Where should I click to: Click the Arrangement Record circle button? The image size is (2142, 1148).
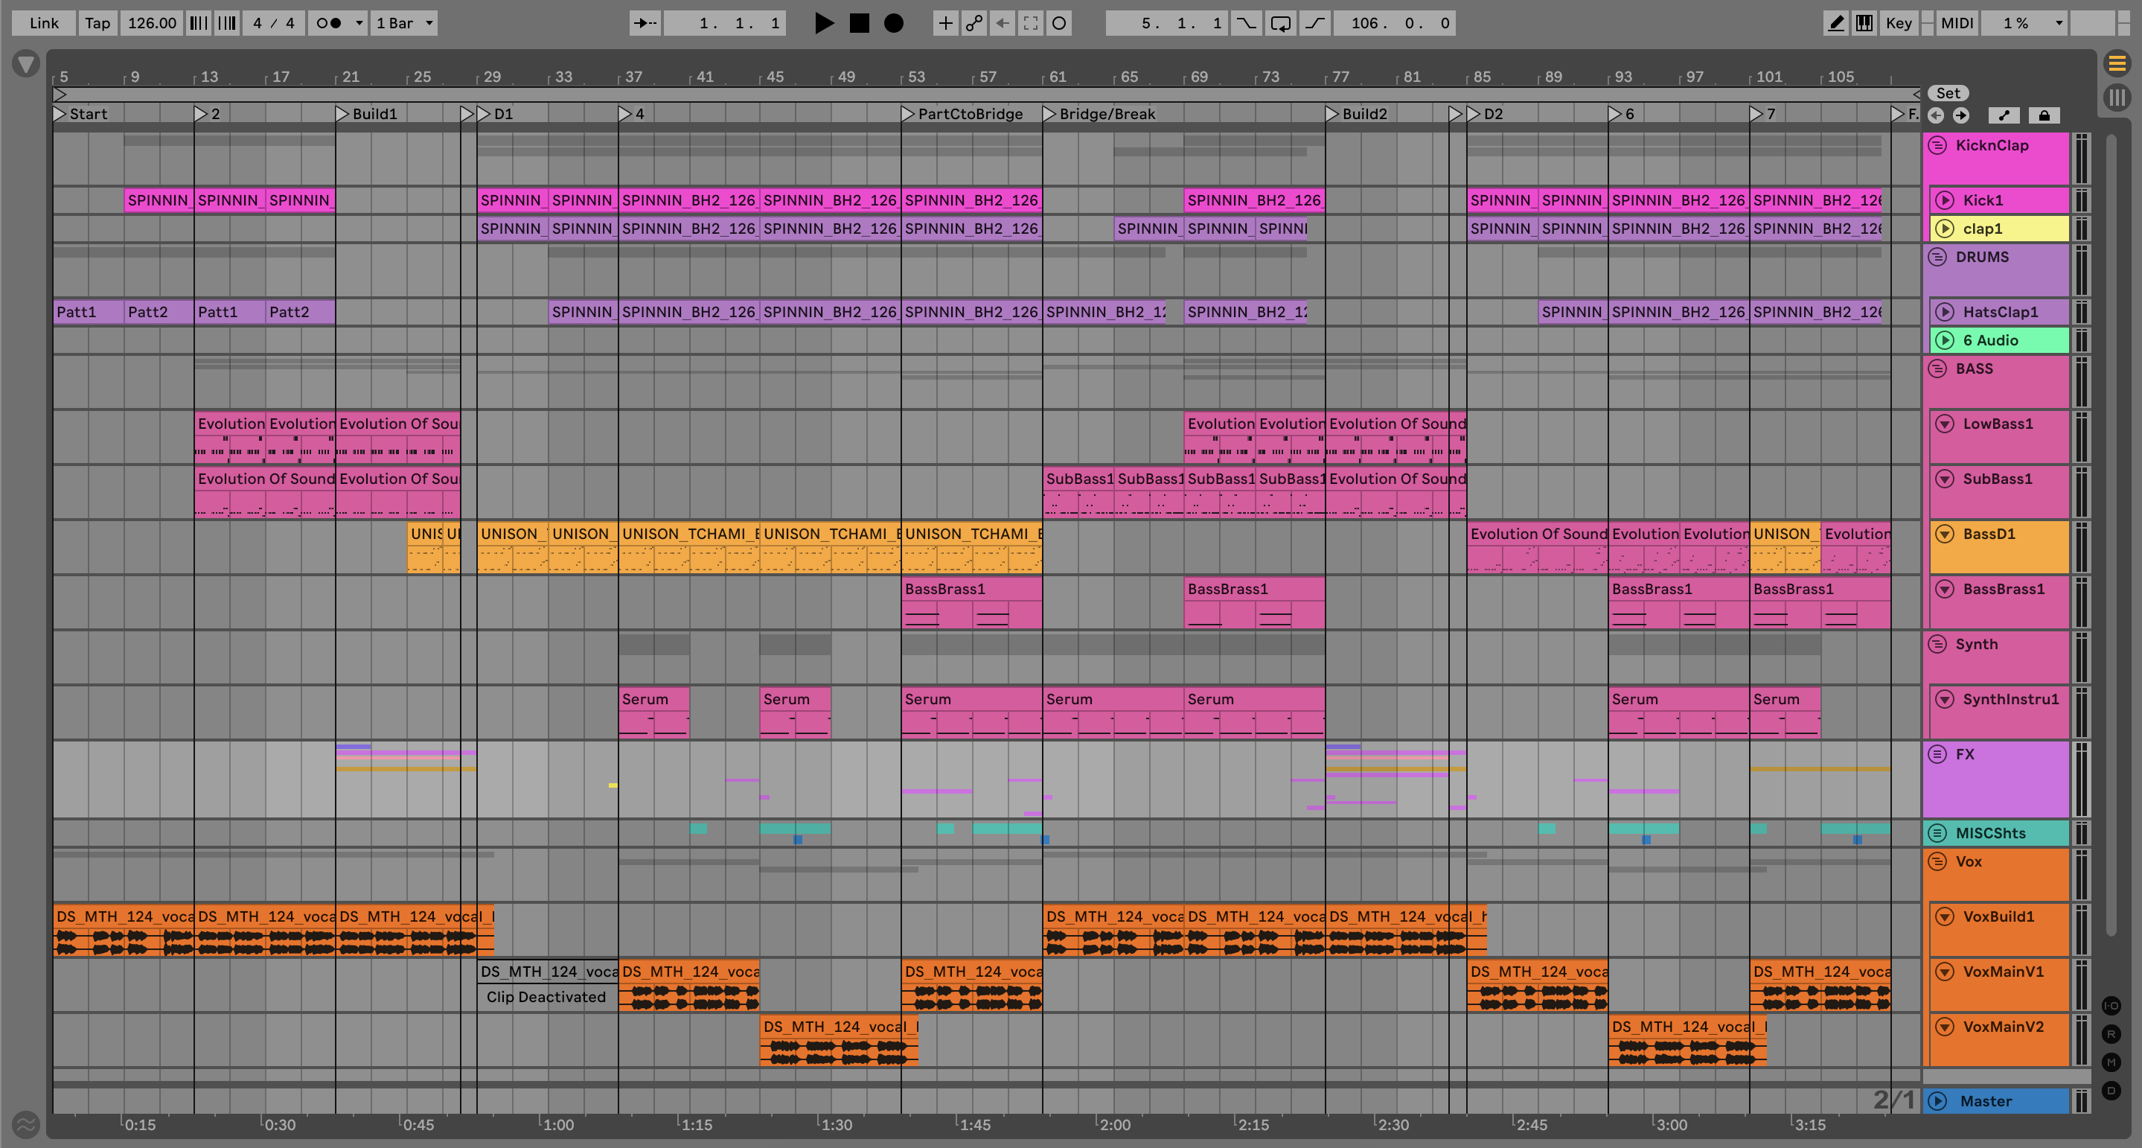tap(894, 23)
